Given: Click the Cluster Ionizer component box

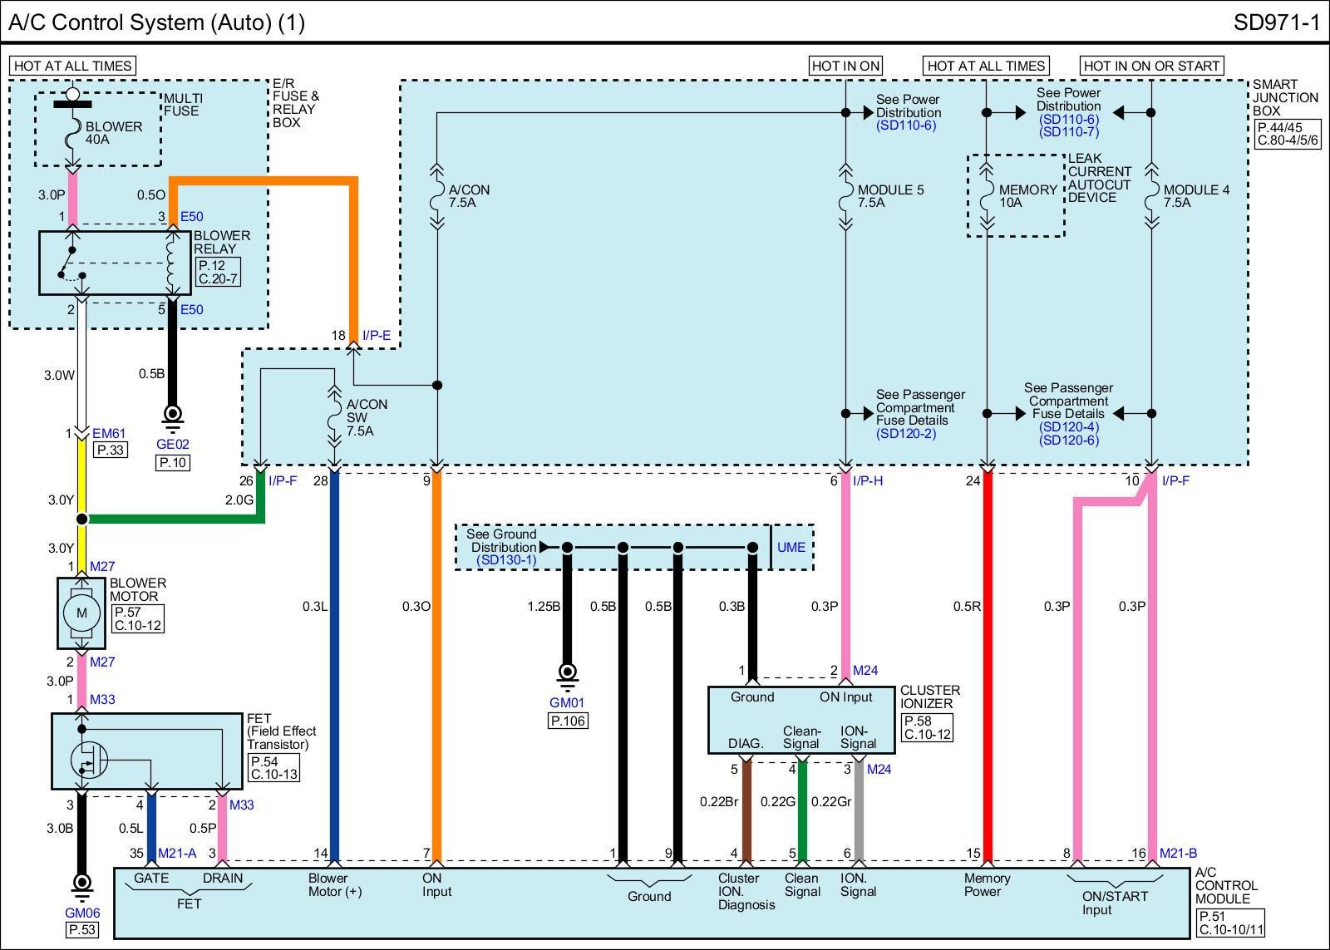Looking at the screenshot, I should click(800, 720).
